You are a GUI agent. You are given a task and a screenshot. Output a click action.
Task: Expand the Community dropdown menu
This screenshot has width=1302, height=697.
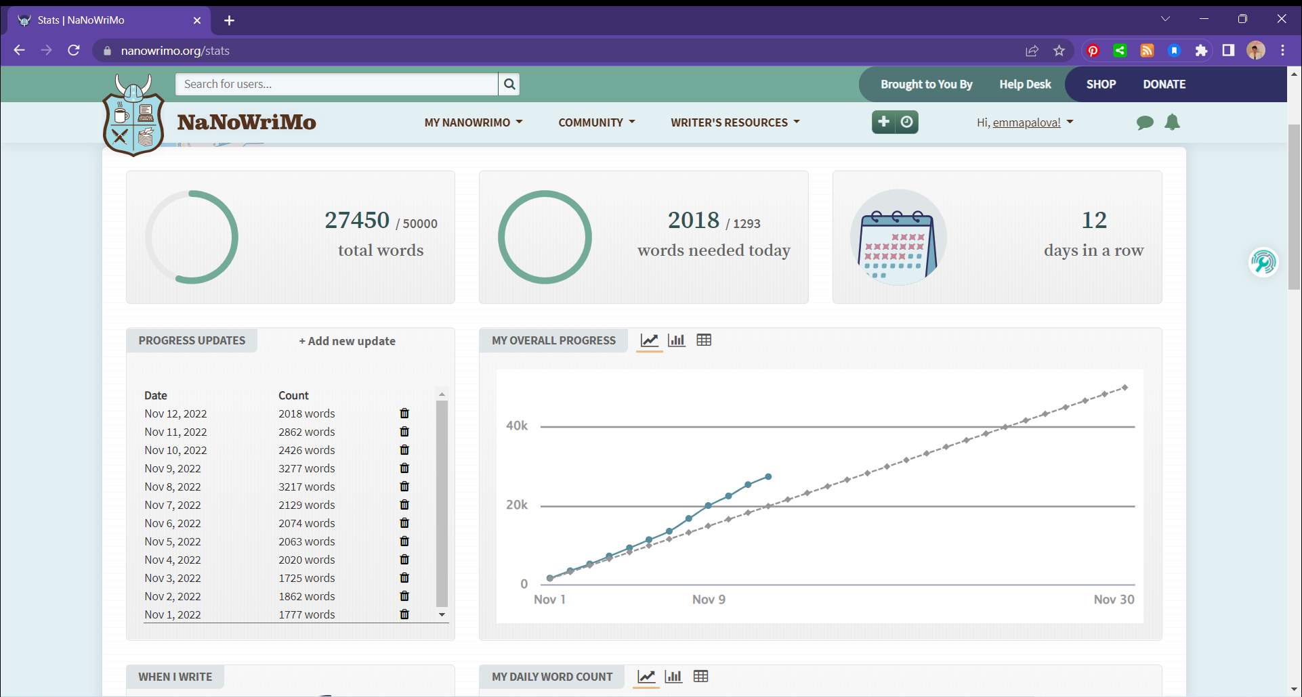point(596,122)
